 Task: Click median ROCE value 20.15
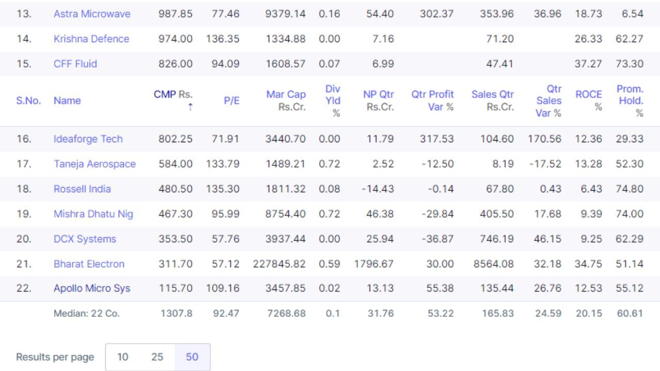[587, 312]
